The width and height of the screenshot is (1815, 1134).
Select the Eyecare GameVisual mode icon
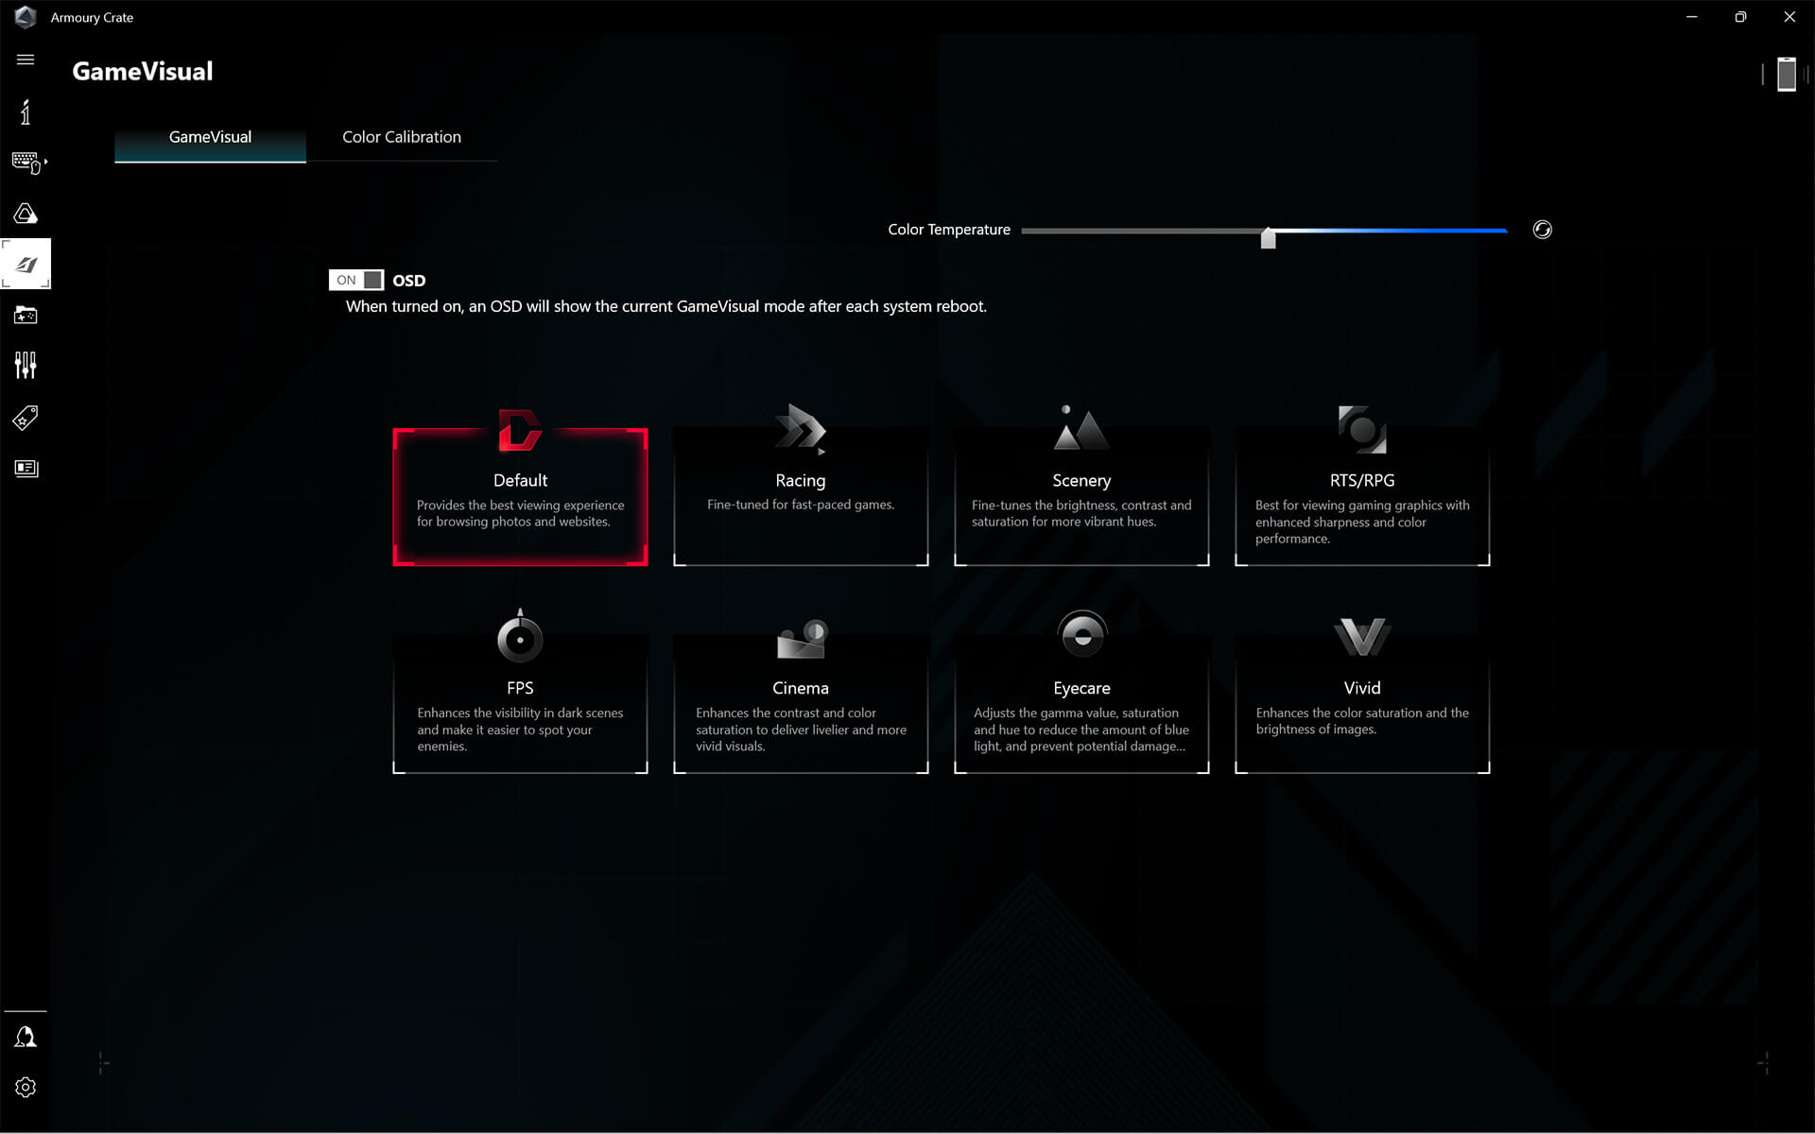tap(1080, 636)
